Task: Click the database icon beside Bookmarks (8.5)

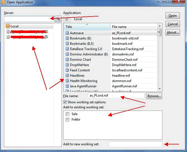Action: pos(67,43)
